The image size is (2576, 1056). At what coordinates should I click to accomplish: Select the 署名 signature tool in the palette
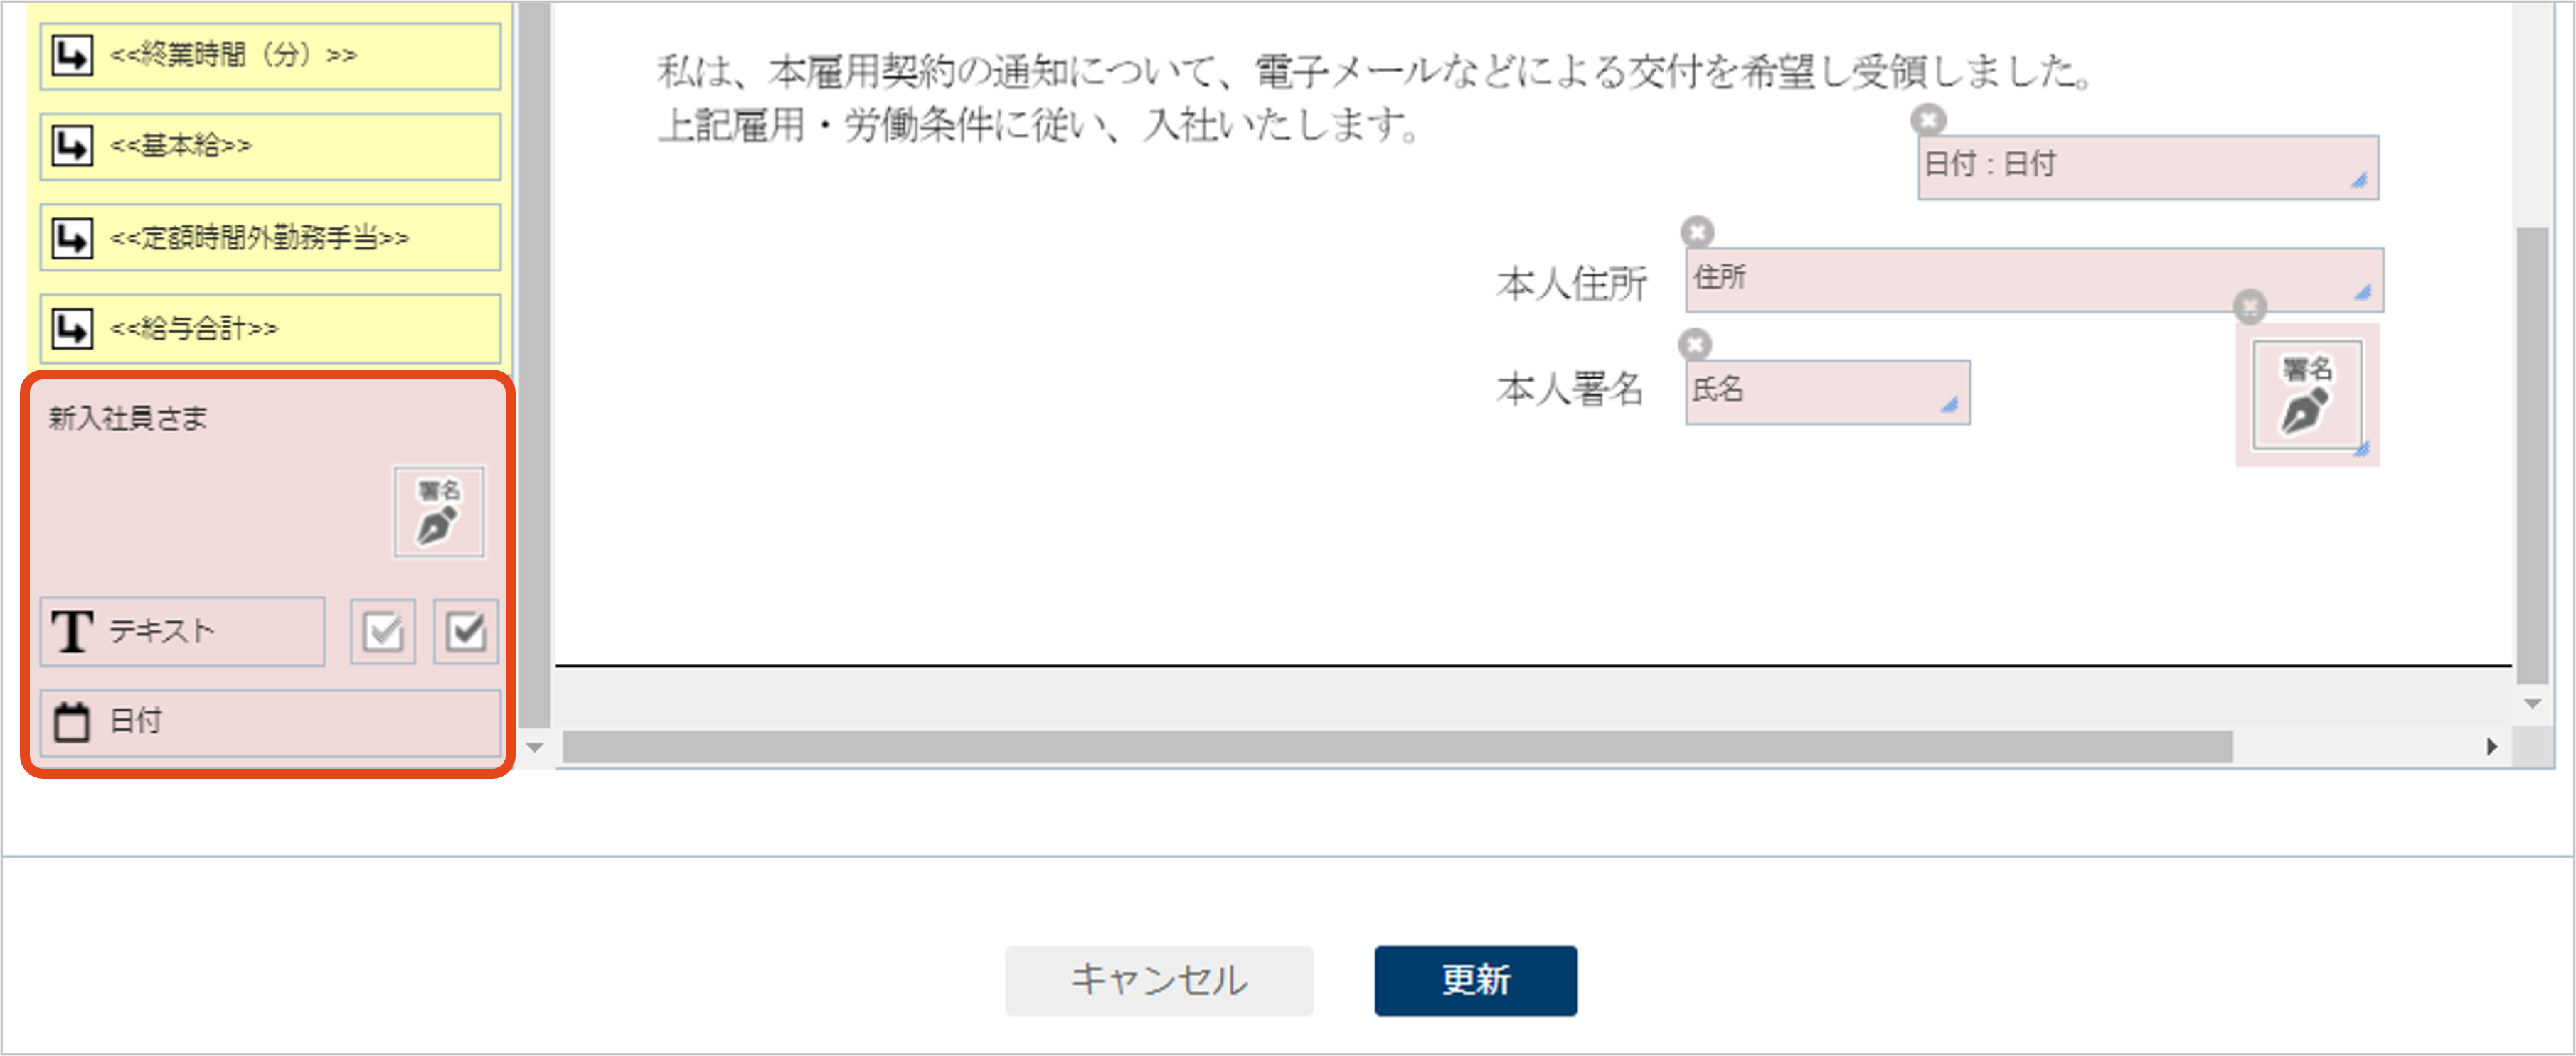click(438, 512)
